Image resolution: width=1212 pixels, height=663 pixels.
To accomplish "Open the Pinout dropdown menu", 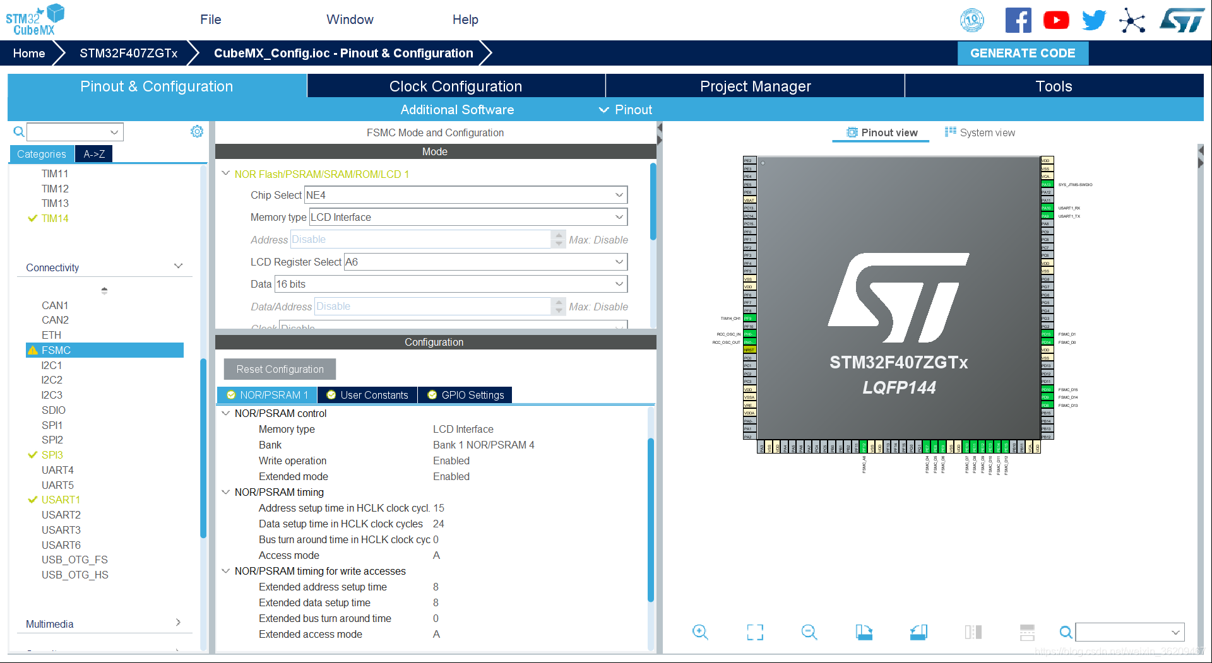I will (626, 110).
